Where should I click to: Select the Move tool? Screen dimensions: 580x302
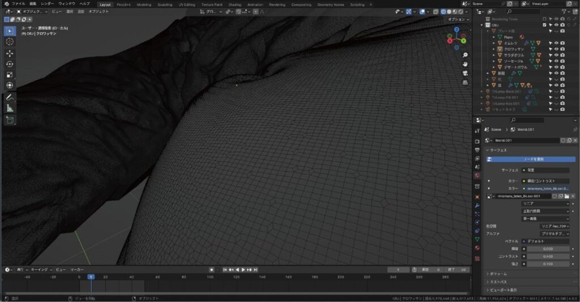(10, 54)
